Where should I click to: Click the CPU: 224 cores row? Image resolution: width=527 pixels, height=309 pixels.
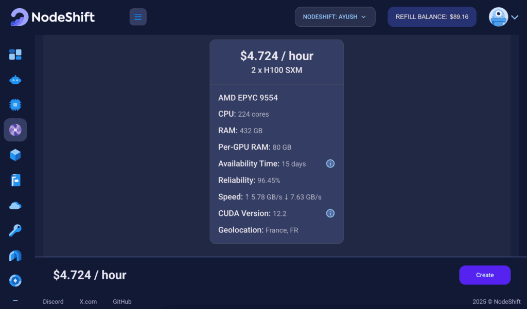243,114
